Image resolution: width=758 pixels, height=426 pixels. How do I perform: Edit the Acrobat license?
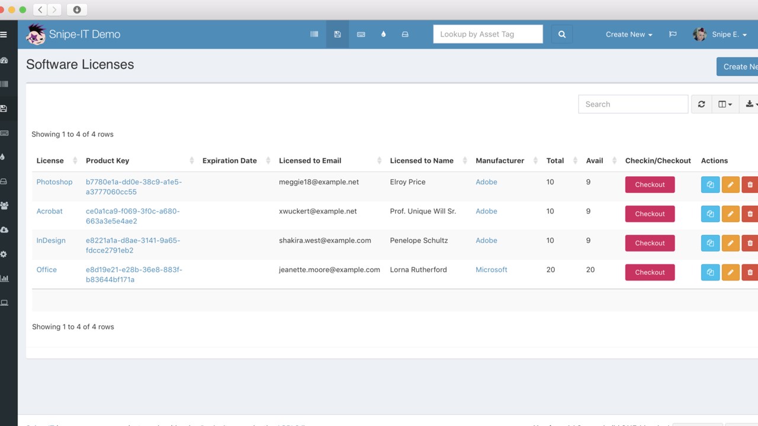731,214
